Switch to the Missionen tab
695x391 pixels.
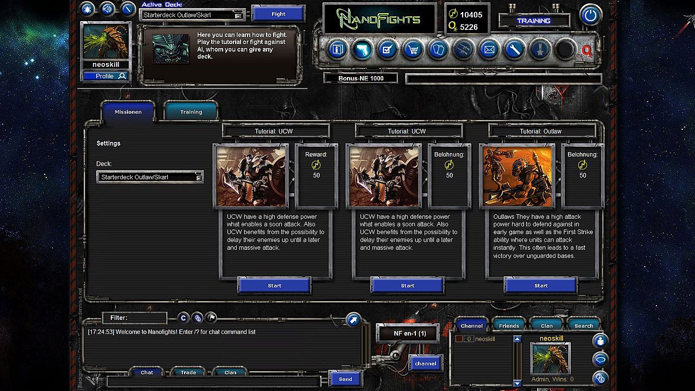pyautogui.click(x=128, y=112)
